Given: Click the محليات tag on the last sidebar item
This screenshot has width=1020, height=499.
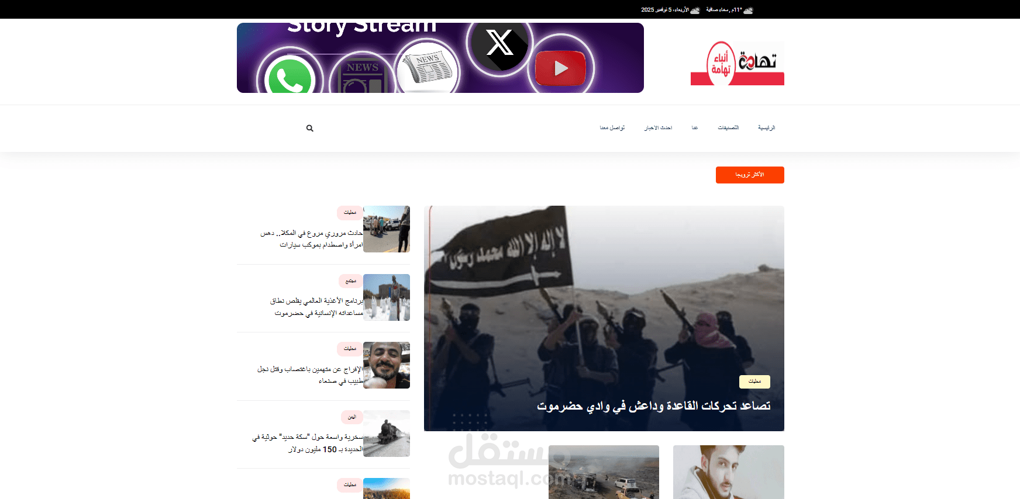Looking at the screenshot, I should click(x=350, y=485).
